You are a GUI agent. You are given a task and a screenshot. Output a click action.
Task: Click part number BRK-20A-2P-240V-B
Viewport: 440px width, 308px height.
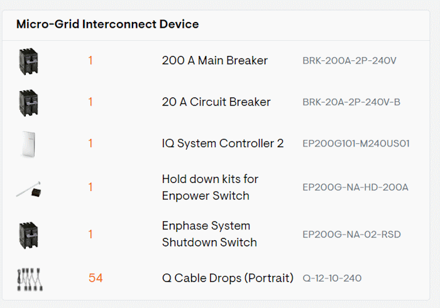point(351,102)
